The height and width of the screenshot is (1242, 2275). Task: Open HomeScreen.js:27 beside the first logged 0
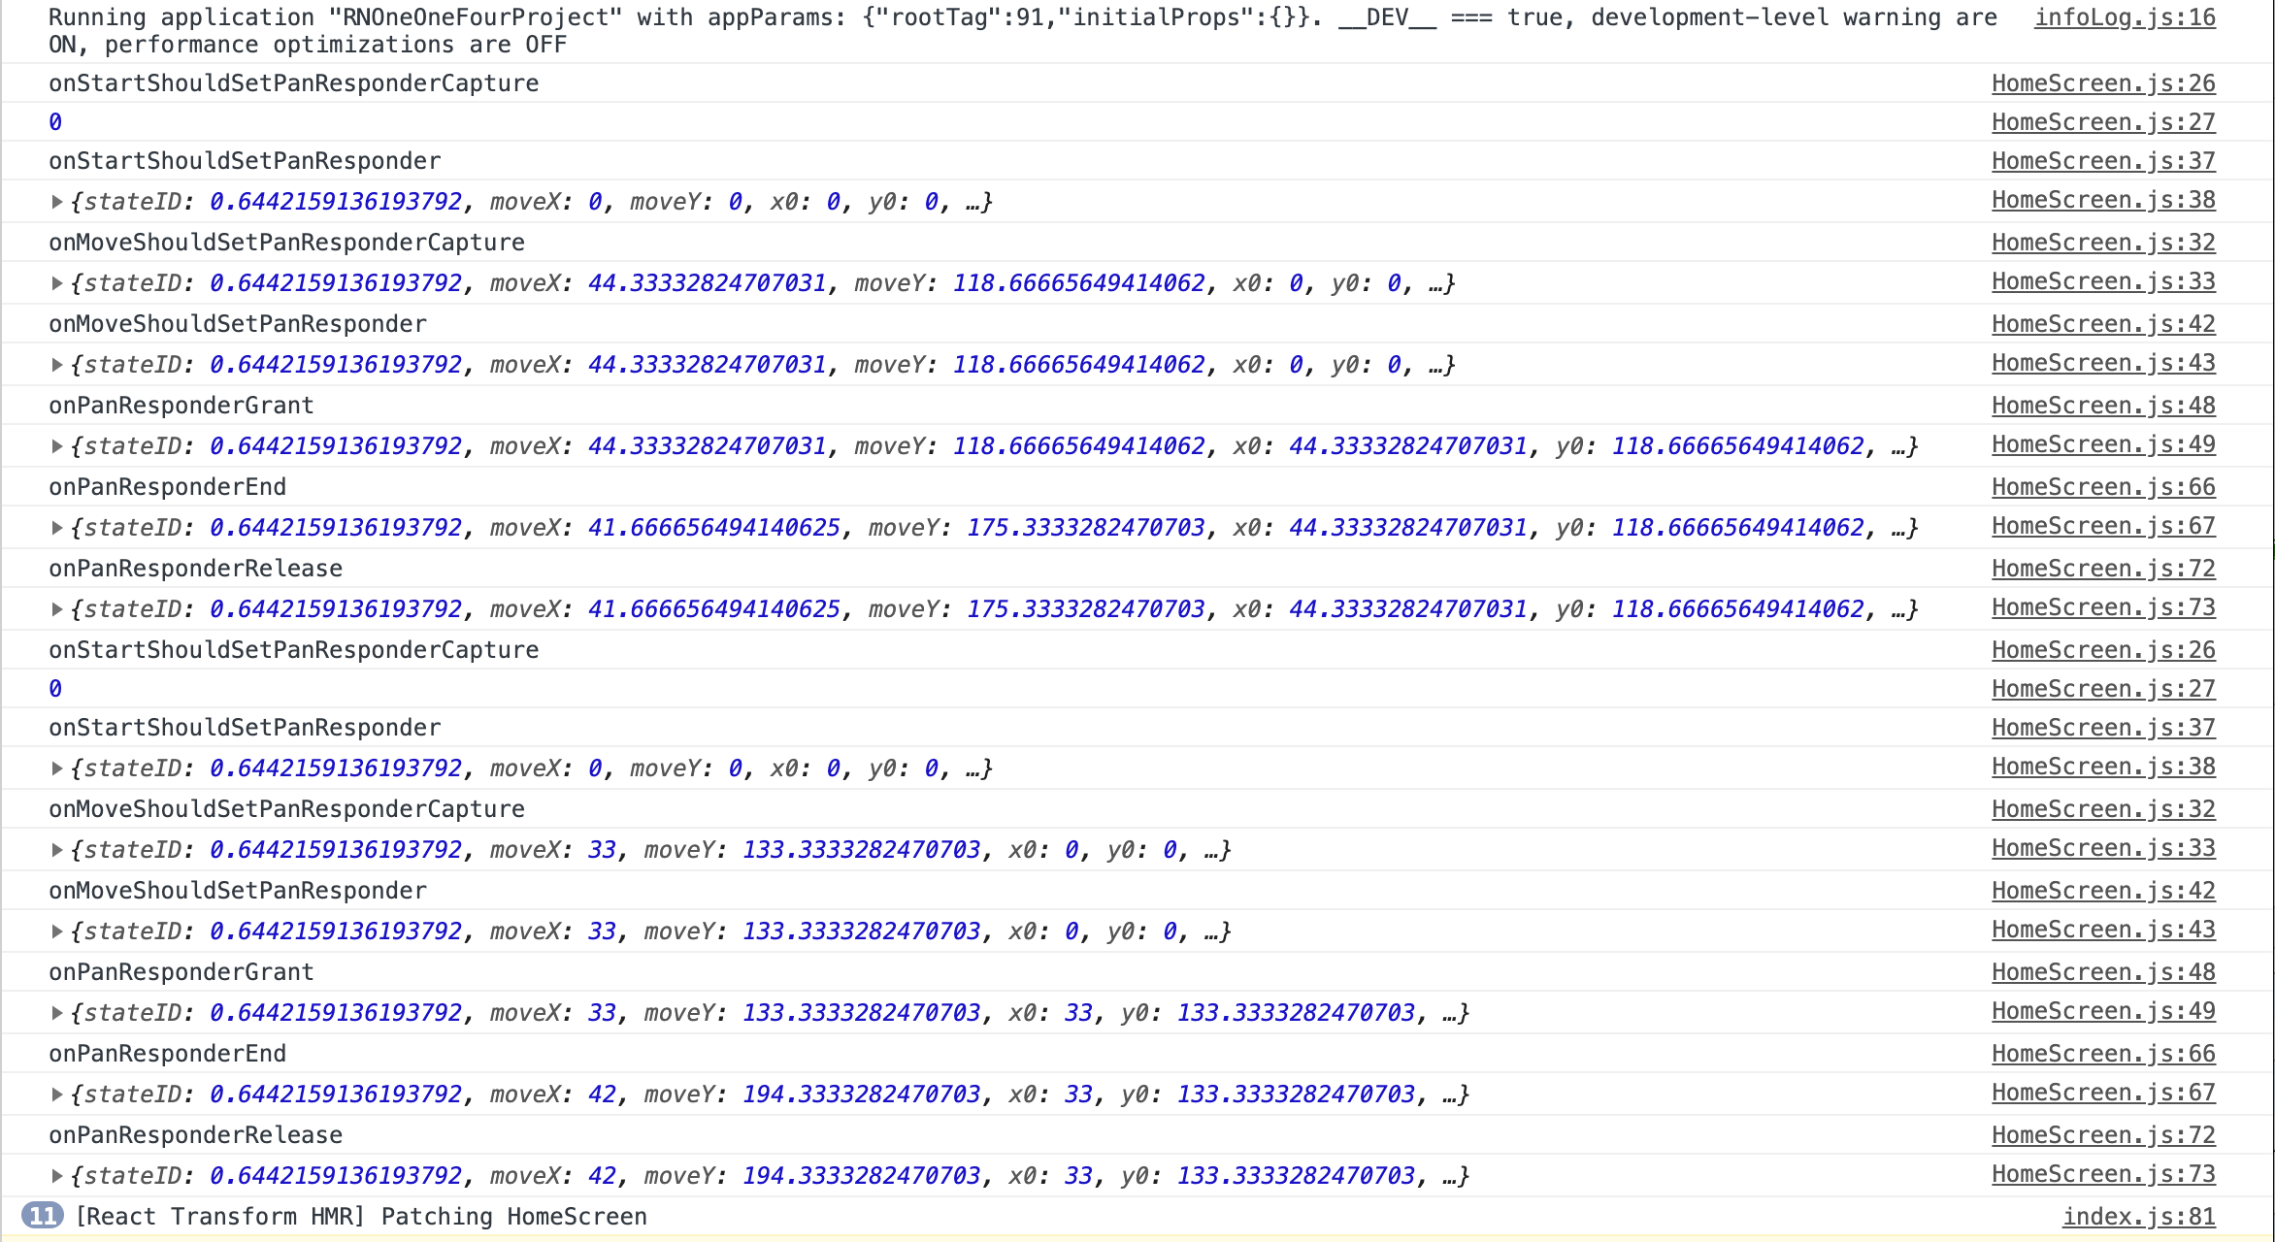click(2103, 122)
